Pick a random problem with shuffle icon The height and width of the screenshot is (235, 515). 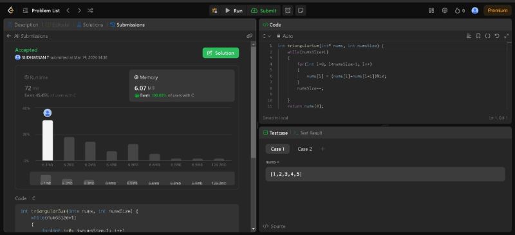tap(90, 10)
